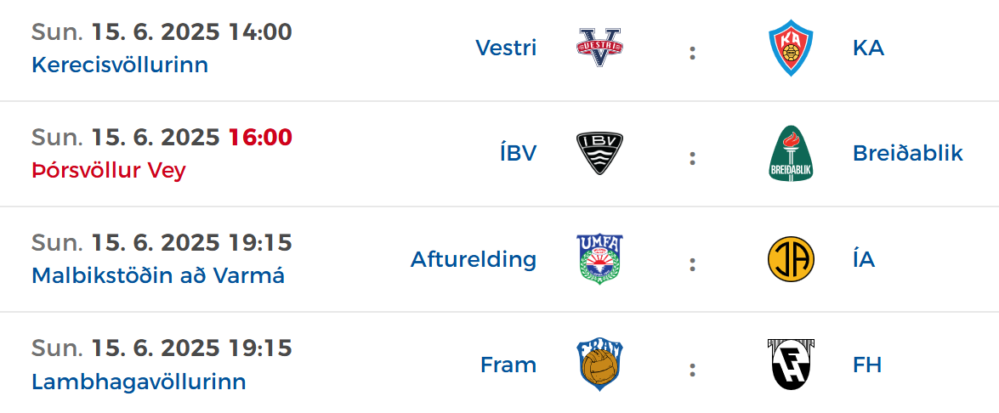999x413 pixels.
Task: Click the Vestri club crest
Action: pos(599,48)
